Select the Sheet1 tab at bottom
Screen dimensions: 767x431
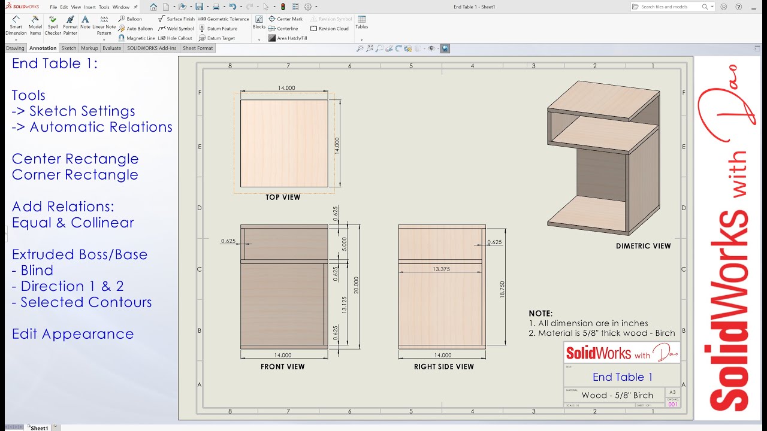pyautogui.click(x=39, y=427)
